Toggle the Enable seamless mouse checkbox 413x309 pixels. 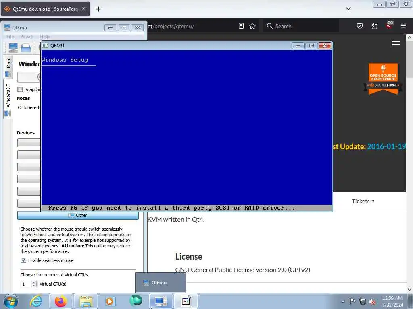click(23, 260)
